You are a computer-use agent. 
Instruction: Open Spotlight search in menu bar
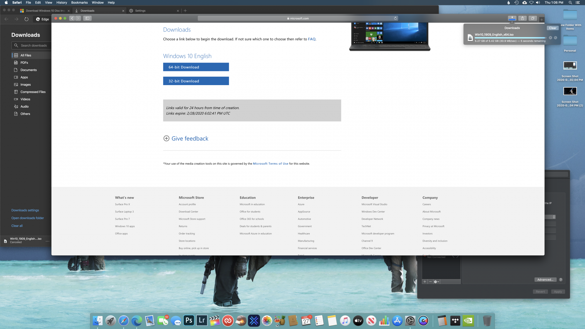(570, 3)
